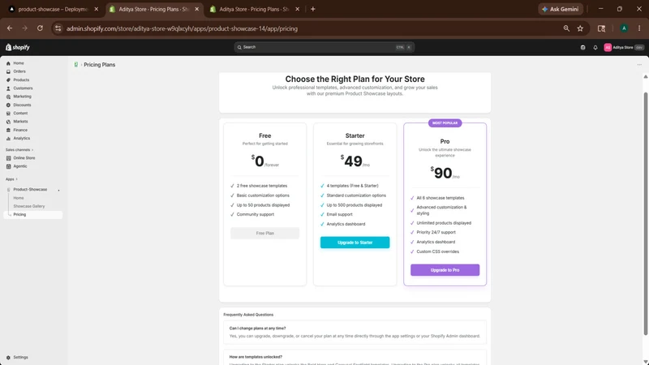Click the "Pricing Plans" breadcrumb title
The image size is (649, 365).
pyautogui.click(x=99, y=65)
